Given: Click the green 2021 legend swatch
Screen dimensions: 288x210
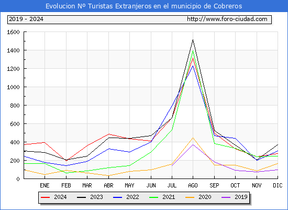Looking at the screenshot, I should point(154,197).
